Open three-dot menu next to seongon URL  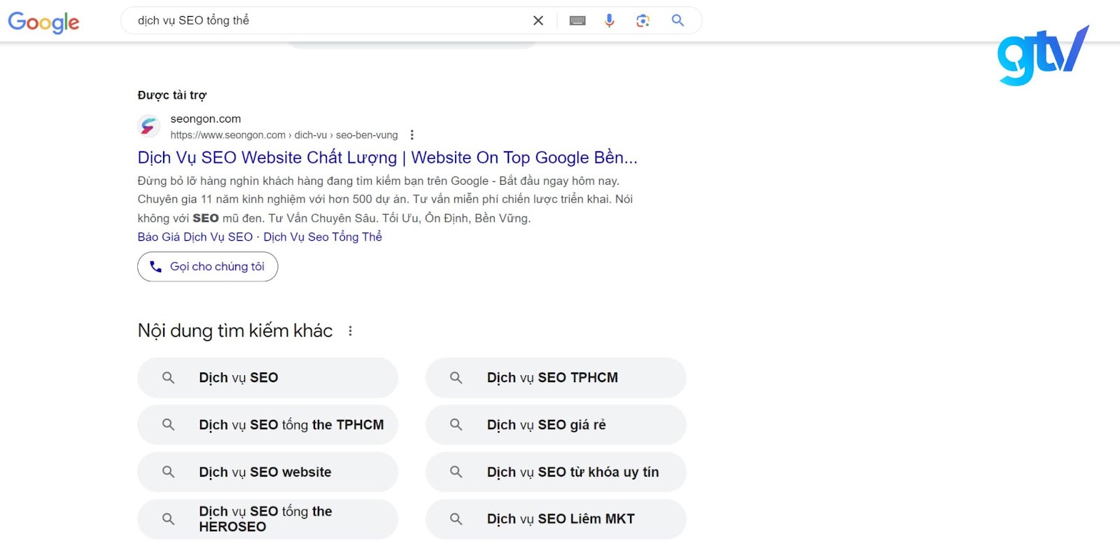pyautogui.click(x=412, y=135)
